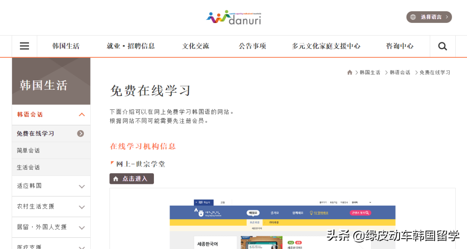Collapse the 韩语会话 sidebar section
The width and height of the screenshot is (467, 249).
click(x=82, y=115)
